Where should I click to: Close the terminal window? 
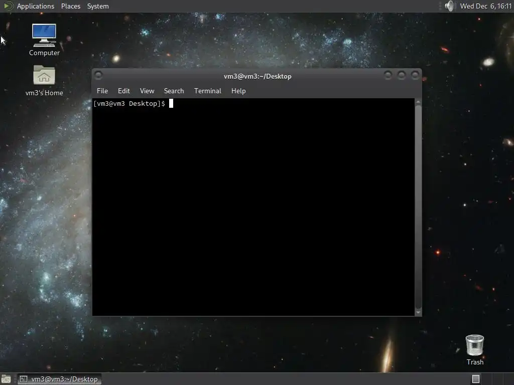tap(415, 75)
